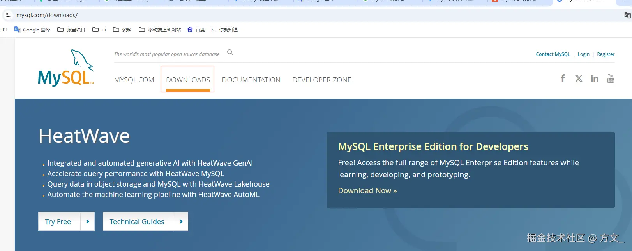Open the DEVELOPER ZONE menu item
632x251 pixels.
coord(322,80)
